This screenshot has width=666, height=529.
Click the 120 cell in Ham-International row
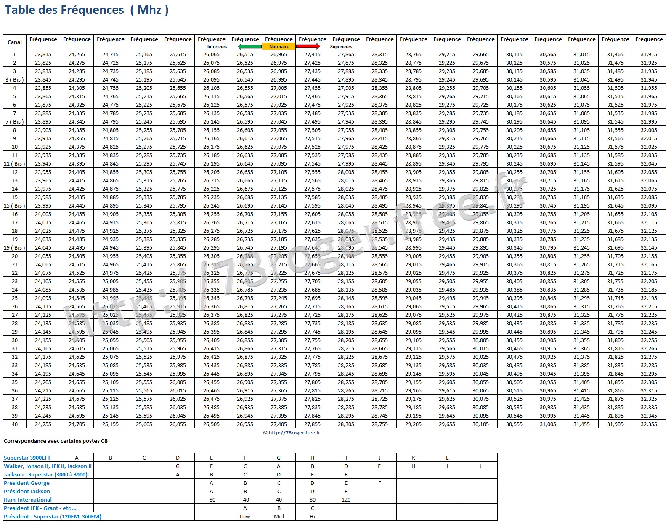(346, 500)
